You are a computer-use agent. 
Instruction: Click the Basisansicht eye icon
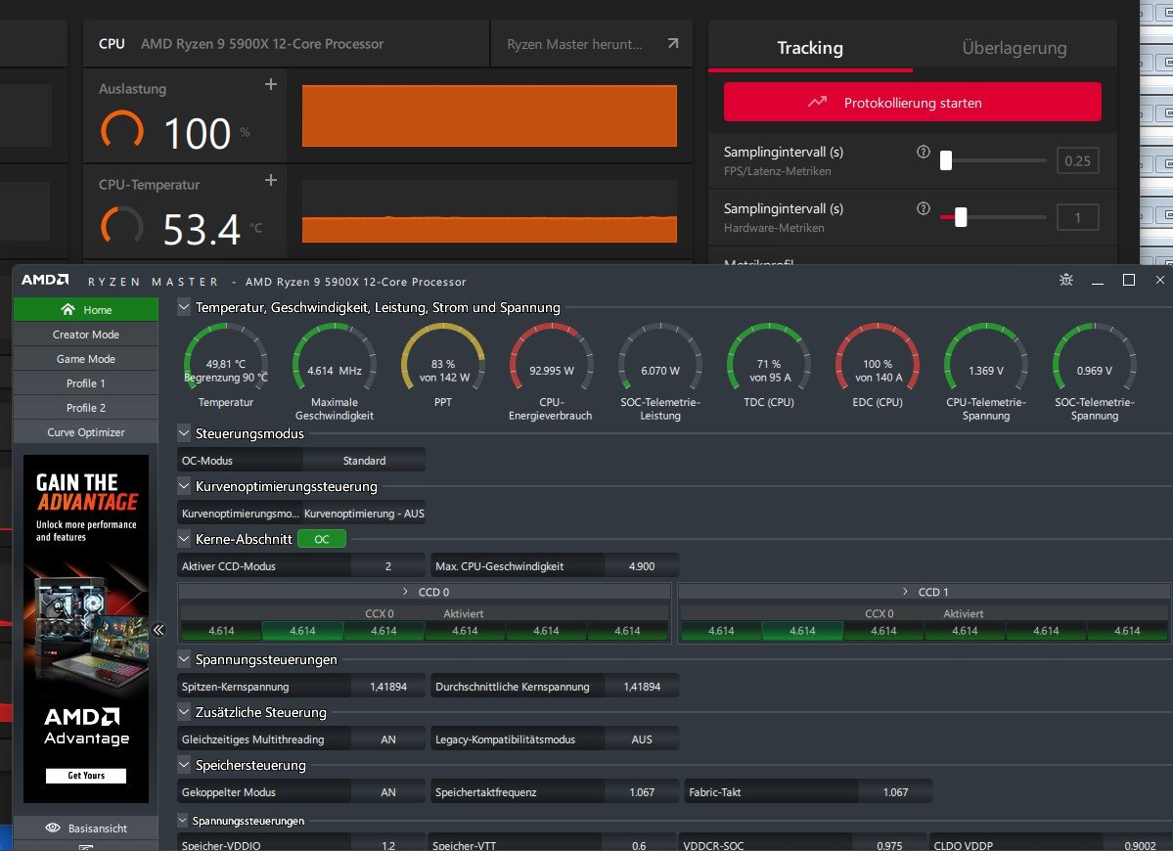pyautogui.click(x=53, y=828)
